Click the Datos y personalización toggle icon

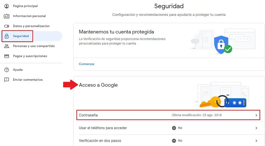6,26
